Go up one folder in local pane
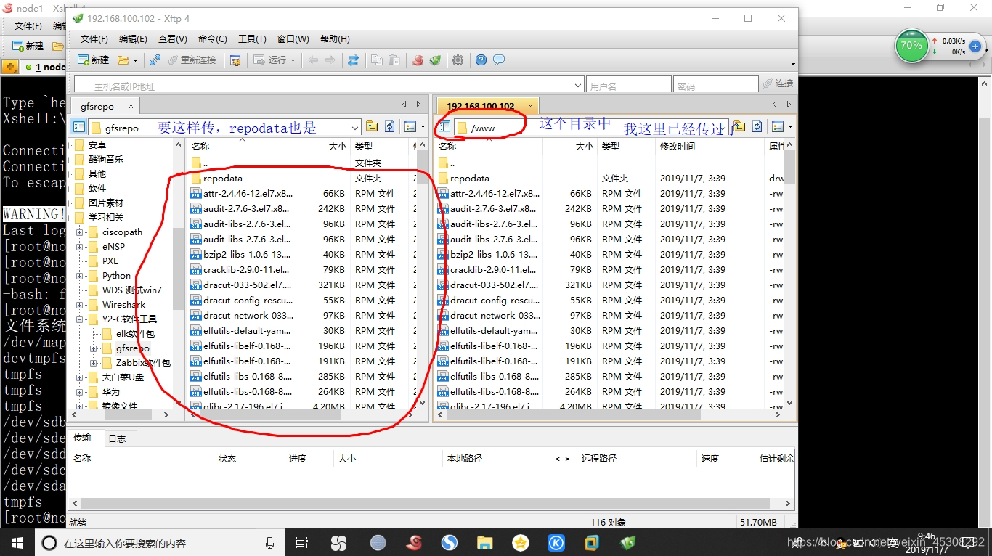This screenshot has height=556, width=992. click(372, 127)
